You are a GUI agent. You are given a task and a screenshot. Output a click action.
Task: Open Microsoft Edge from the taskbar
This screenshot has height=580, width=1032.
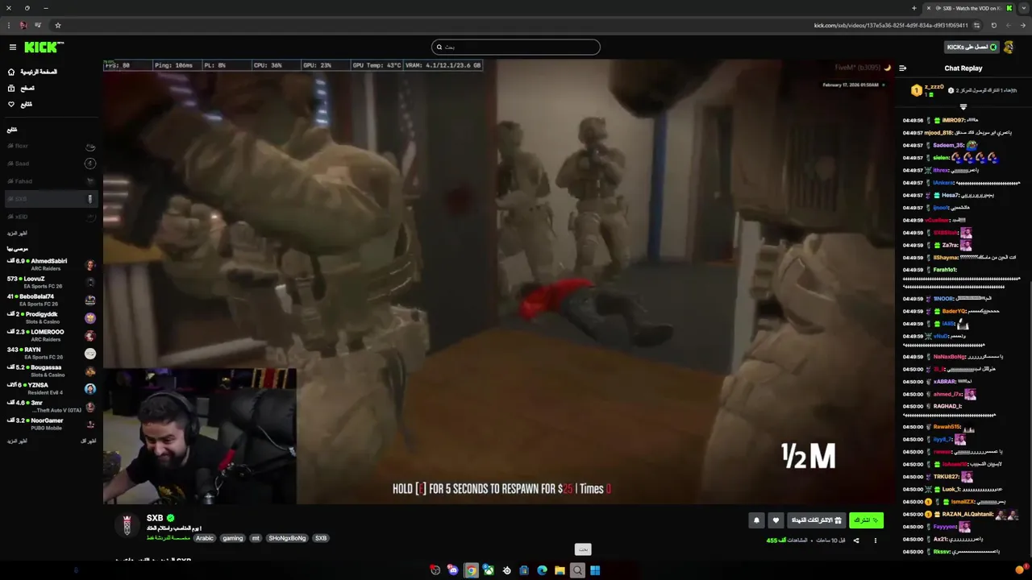[542, 570]
